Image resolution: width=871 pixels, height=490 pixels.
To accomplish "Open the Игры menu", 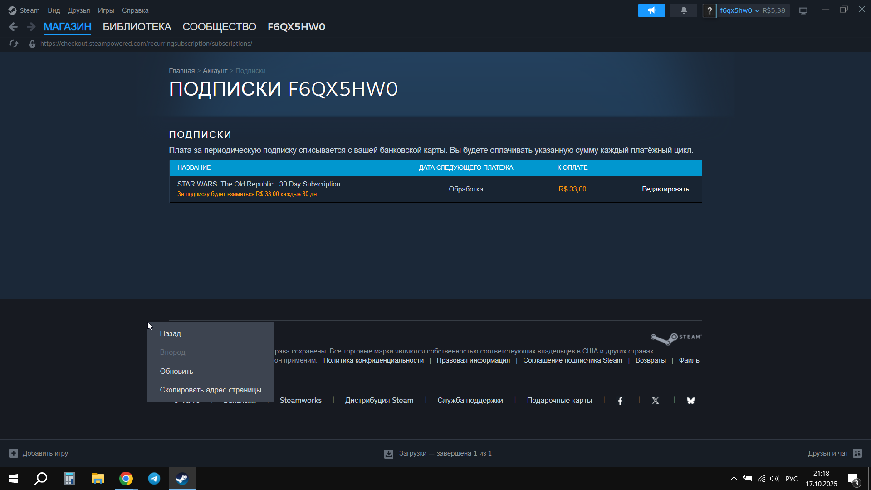I will (x=106, y=10).
